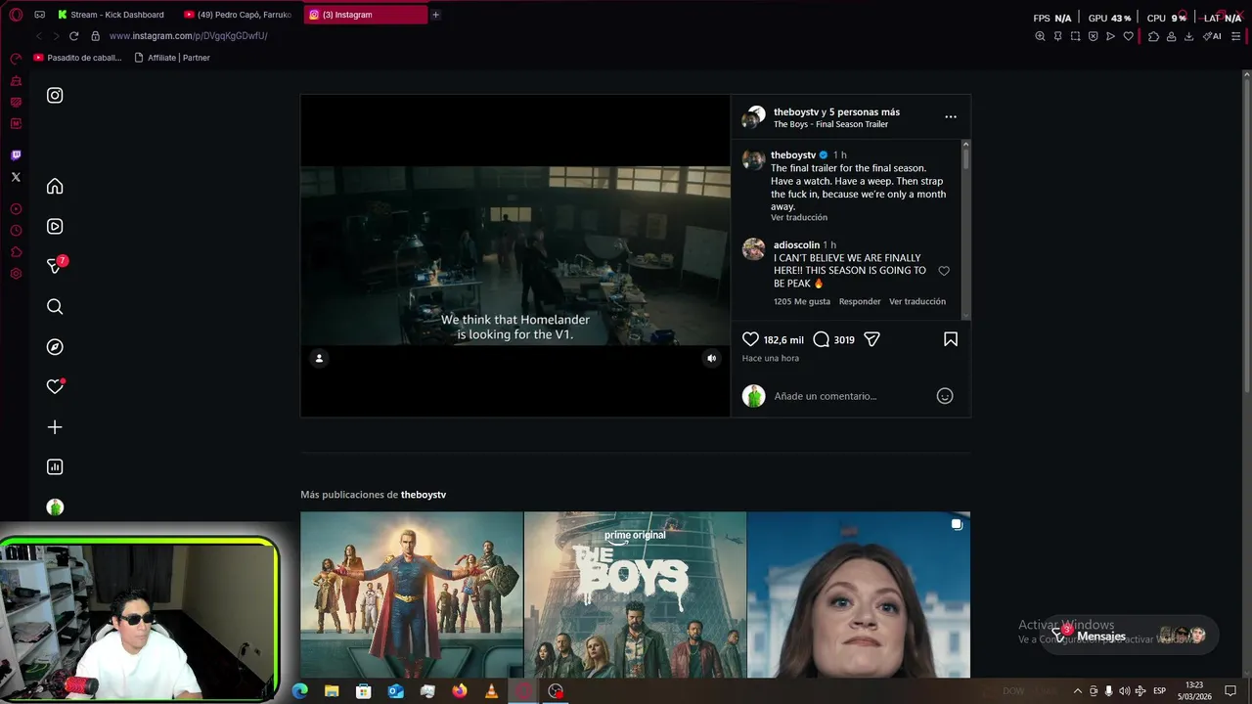This screenshot has height=704, width=1252.
Task: Open ad blocker shield icon
Action: click(1093, 36)
